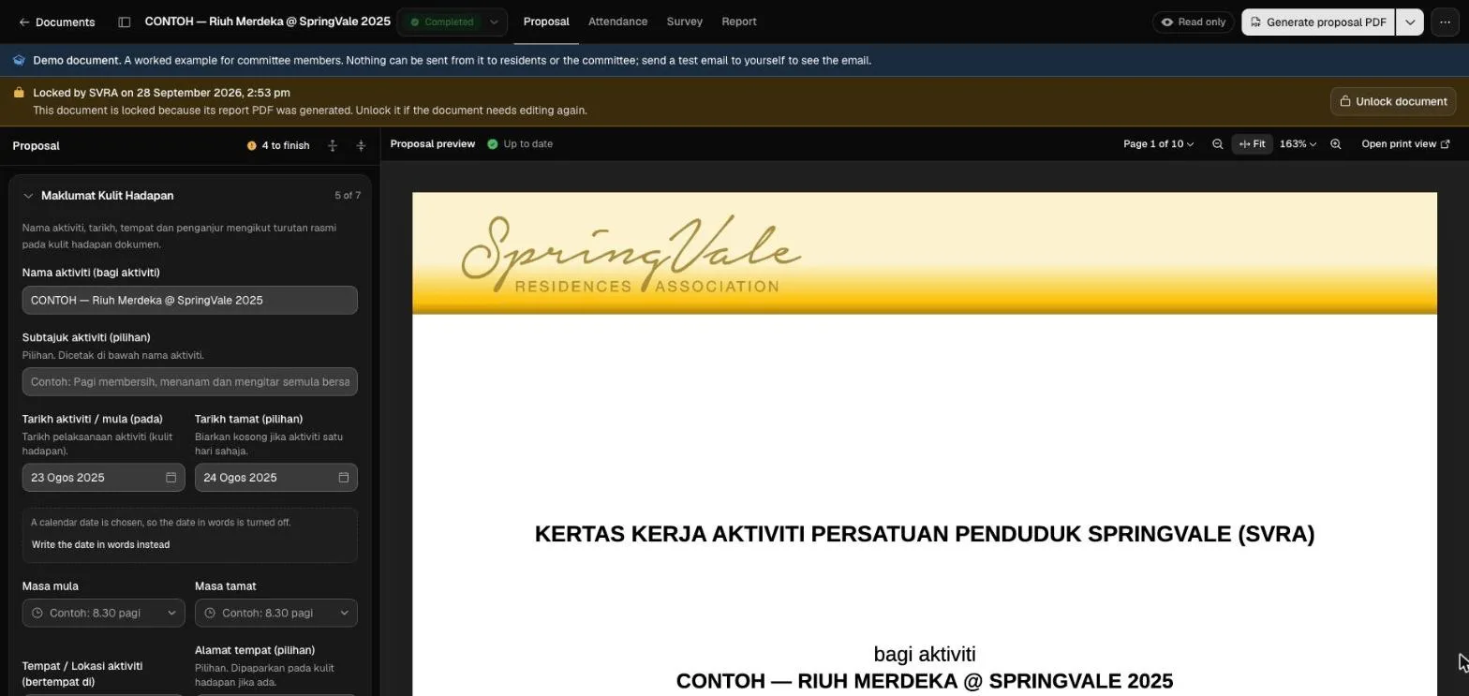
Task: Click the Unlock document button
Action: coord(1392,101)
